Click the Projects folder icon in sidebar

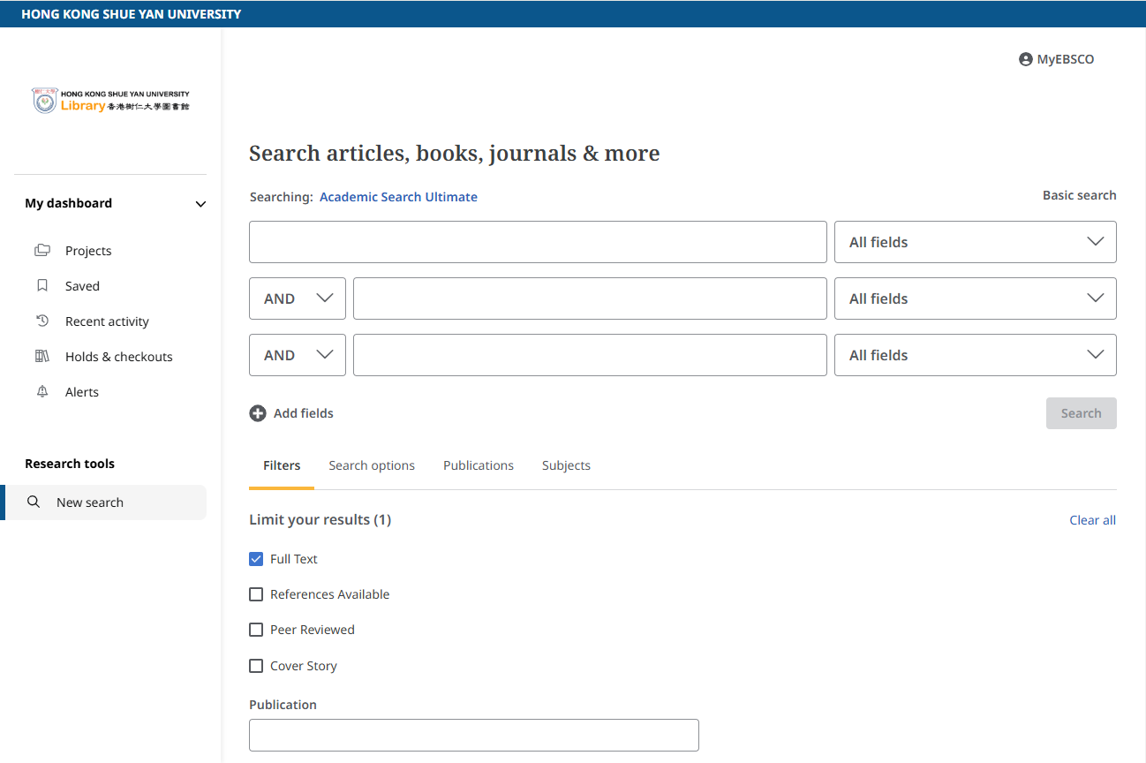point(42,251)
